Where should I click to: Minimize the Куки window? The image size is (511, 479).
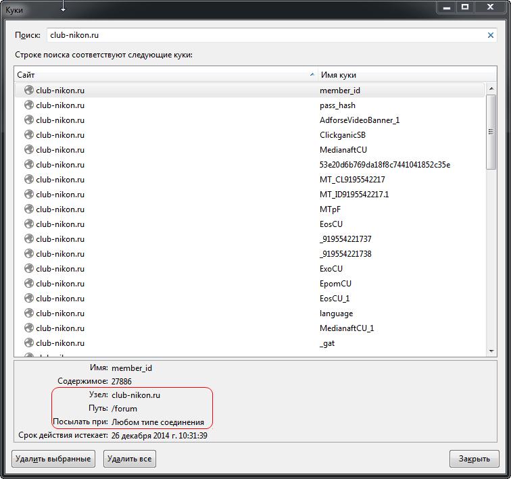coord(447,7)
